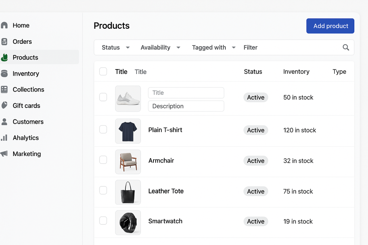Open the Status filter dropdown
Viewport: 368px width, 245px height.
point(115,47)
